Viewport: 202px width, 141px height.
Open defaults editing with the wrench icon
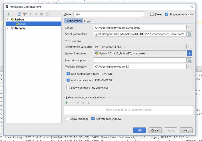tap(25, 14)
